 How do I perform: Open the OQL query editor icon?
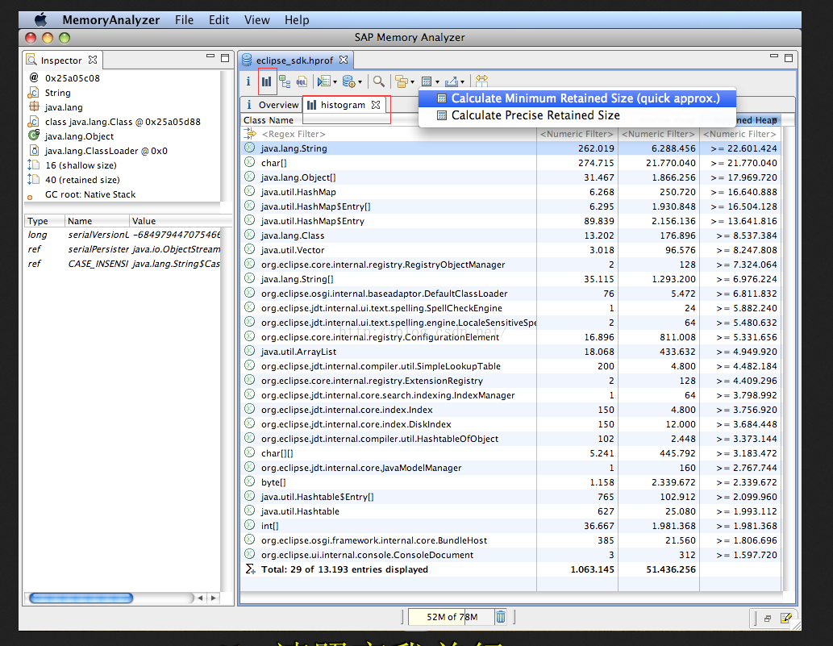[x=302, y=81]
